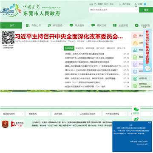Select the 首页 navigation tab

[x=11, y=25]
